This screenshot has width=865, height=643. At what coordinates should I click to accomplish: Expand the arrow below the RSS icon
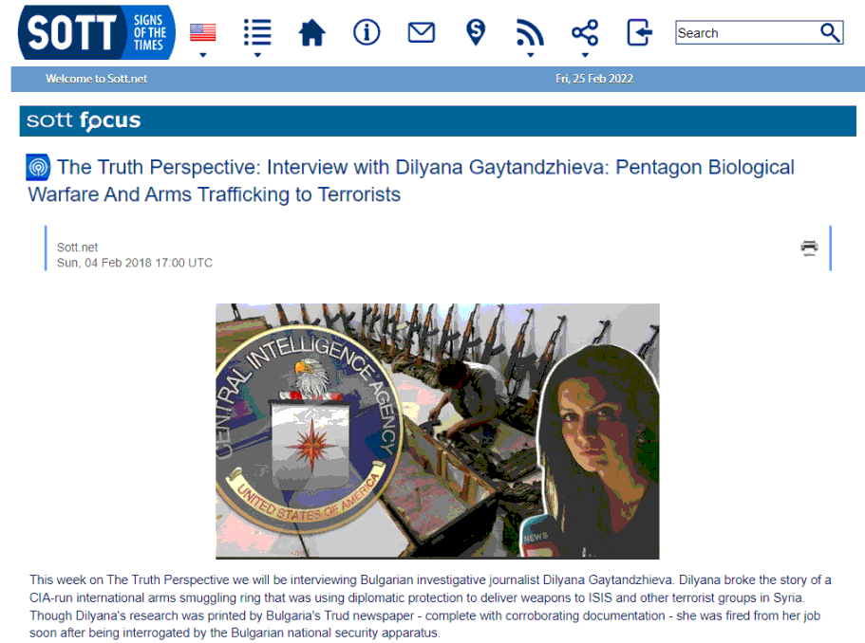click(530, 54)
